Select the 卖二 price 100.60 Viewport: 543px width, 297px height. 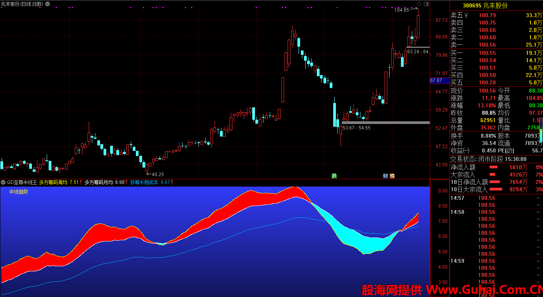pyautogui.click(x=487, y=38)
